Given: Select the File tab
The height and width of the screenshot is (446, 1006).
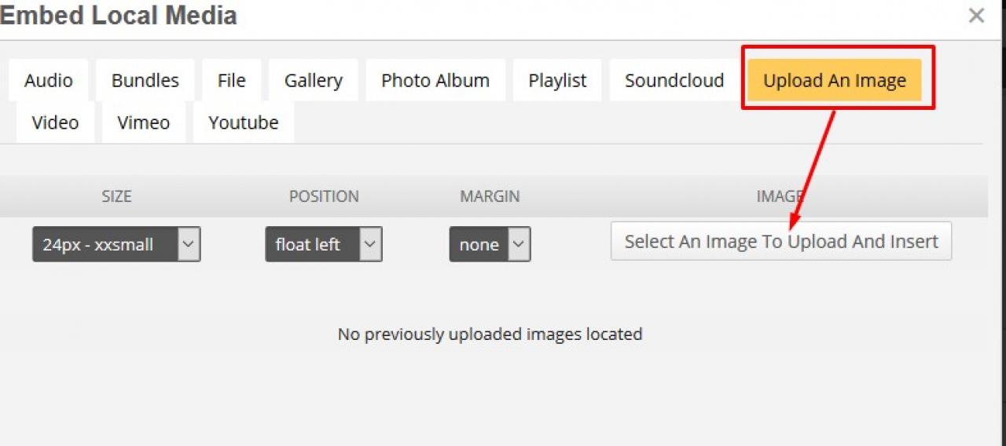Looking at the screenshot, I should [232, 80].
